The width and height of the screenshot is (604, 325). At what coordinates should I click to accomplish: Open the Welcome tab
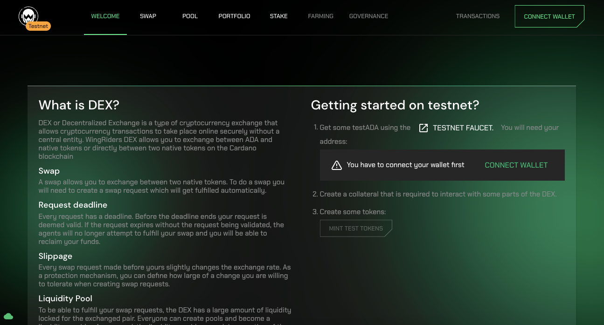pos(105,16)
